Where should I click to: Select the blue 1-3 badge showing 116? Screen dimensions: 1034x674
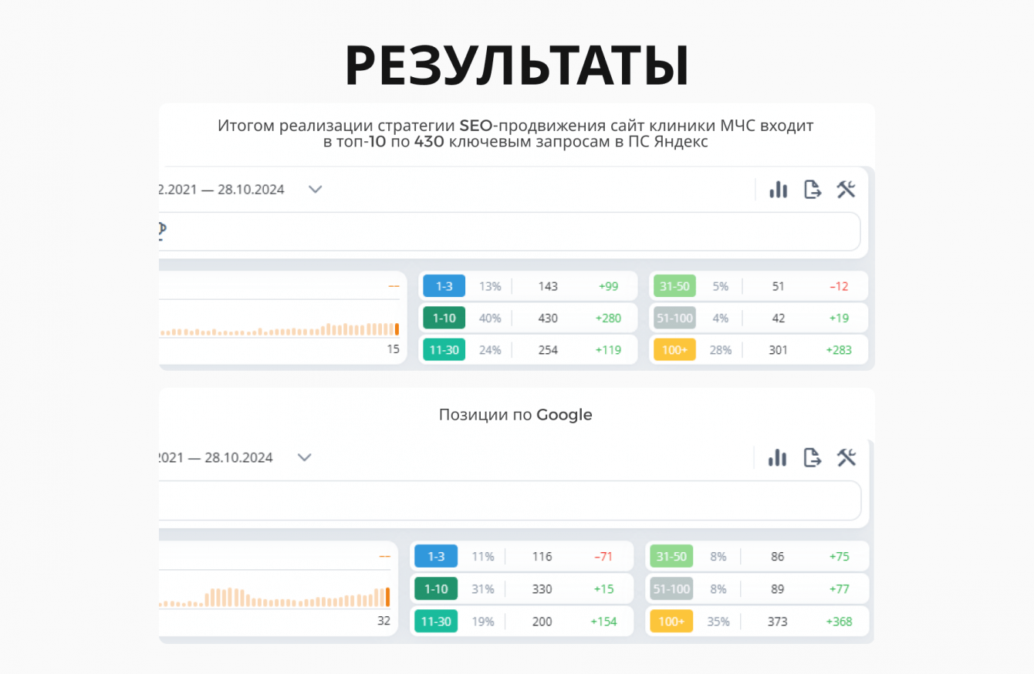point(436,557)
